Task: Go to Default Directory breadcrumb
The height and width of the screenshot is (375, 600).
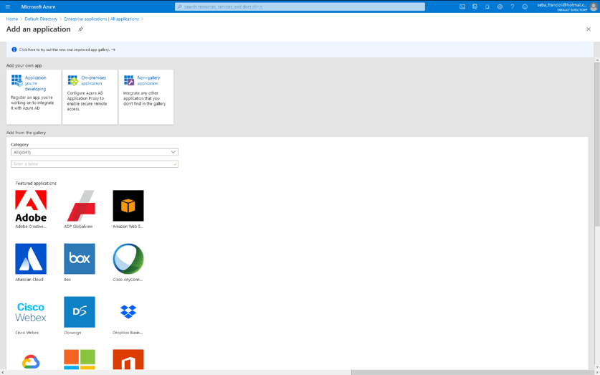Action: pyautogui.click(x=41, y=19)
